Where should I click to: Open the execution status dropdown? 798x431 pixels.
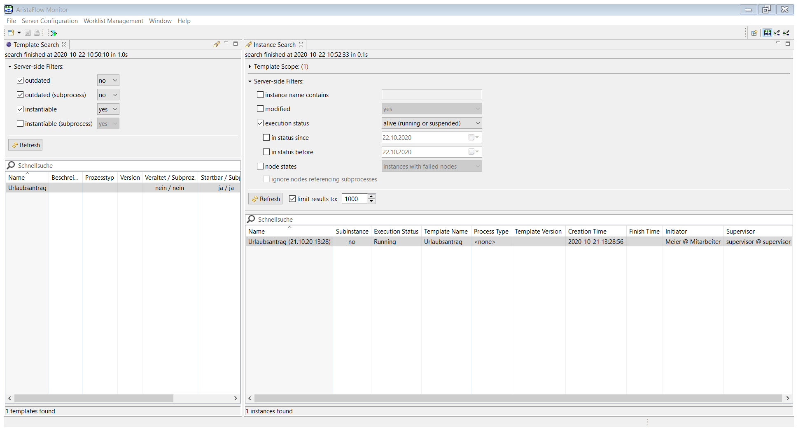(432, 123)
